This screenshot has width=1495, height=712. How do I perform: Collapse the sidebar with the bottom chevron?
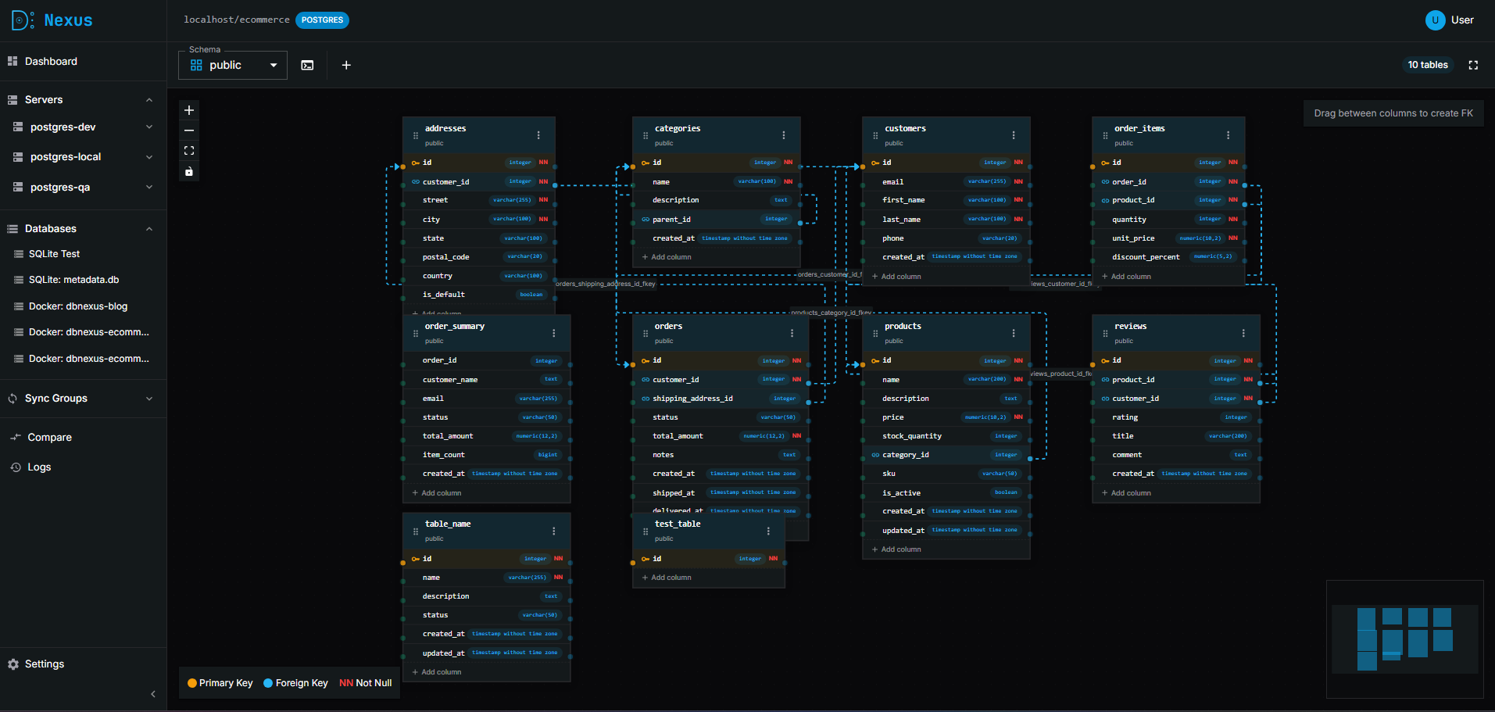pos(153,694)
